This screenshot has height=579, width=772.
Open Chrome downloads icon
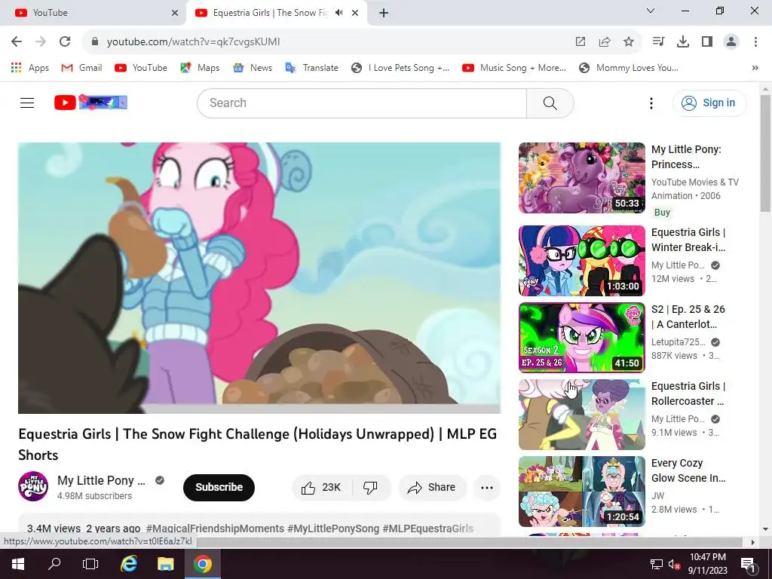683,42
